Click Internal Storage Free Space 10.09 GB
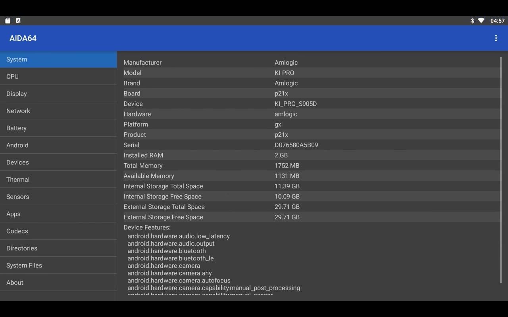 (287, 197)
